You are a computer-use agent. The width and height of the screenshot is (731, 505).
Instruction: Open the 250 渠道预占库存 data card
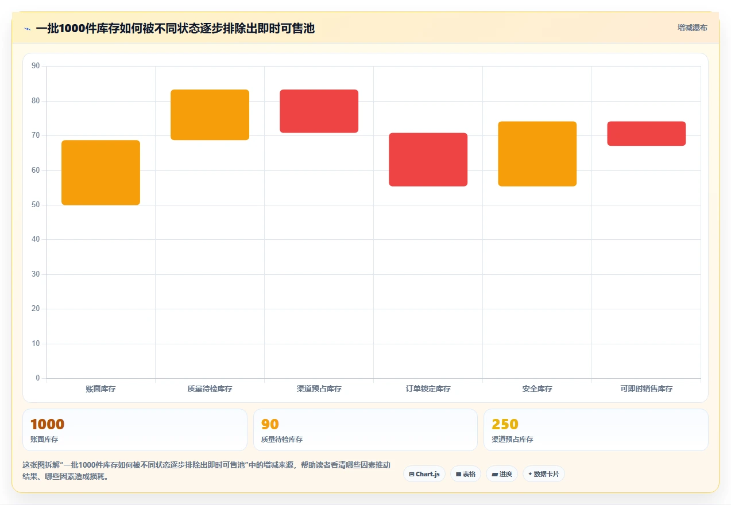click(596, 430)
